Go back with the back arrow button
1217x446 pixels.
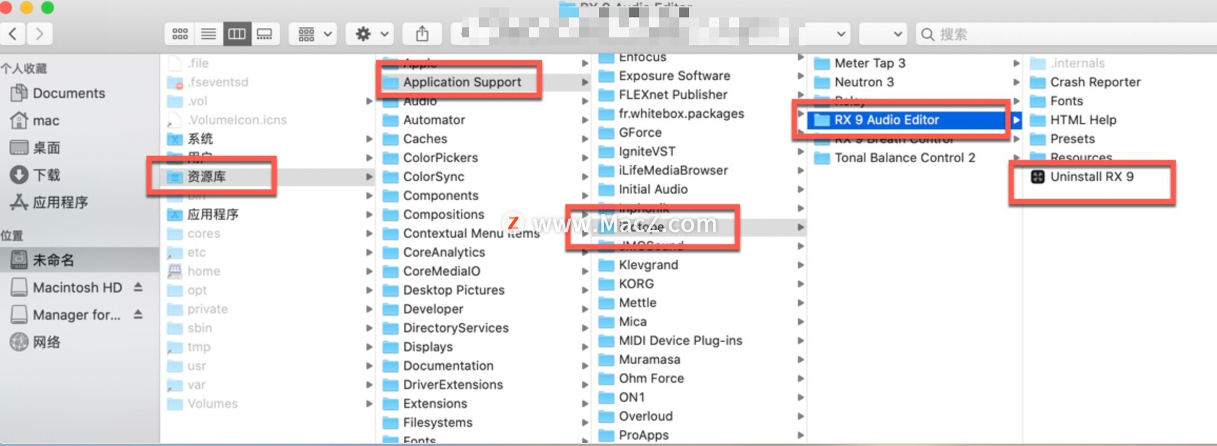click(x=13, y=34)
